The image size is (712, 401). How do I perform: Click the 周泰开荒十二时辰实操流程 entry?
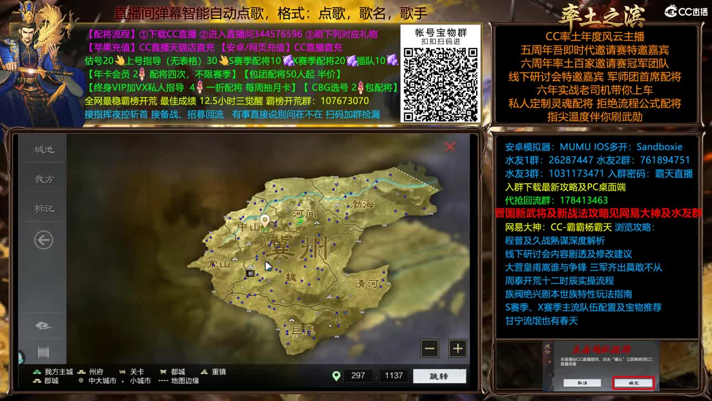point(559,281)
